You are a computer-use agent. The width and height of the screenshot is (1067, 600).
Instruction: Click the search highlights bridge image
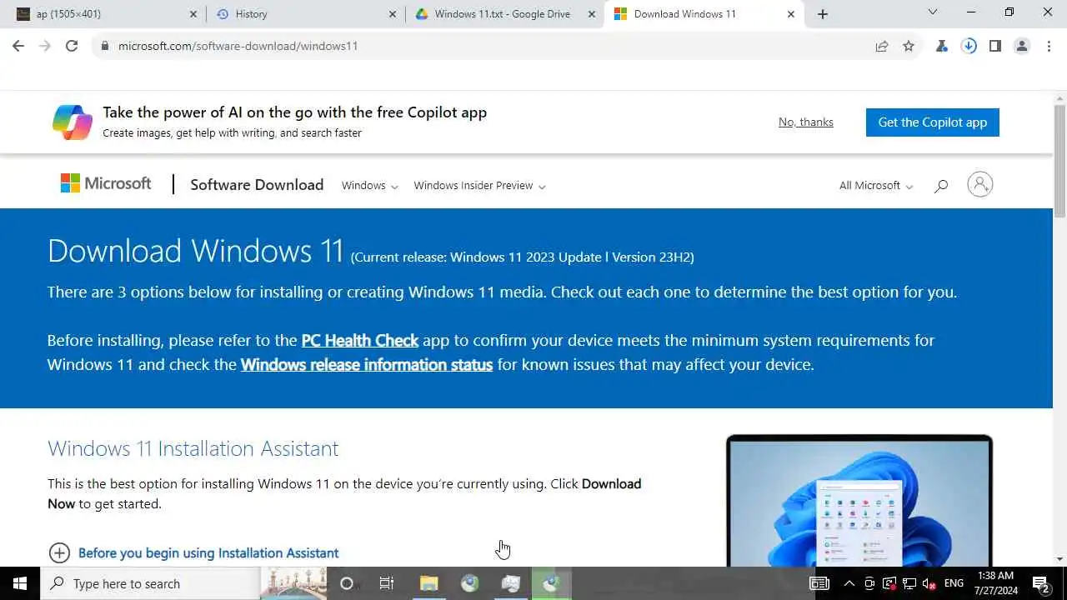pos(293,583)
